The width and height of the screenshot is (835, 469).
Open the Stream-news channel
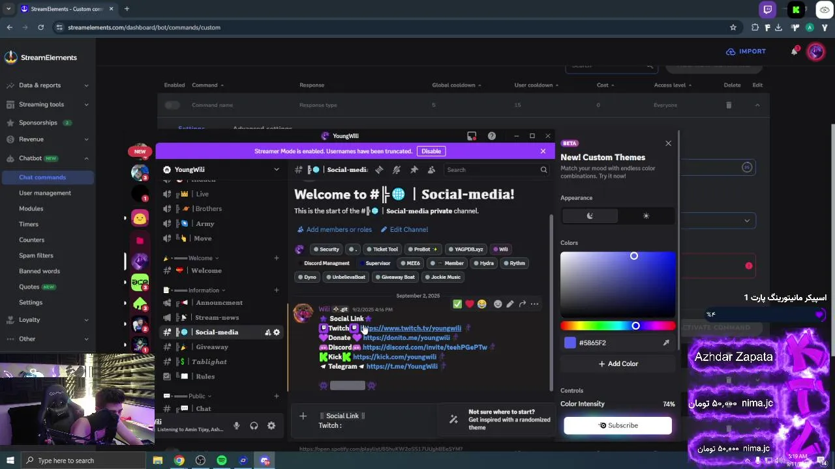pos(222,317)
